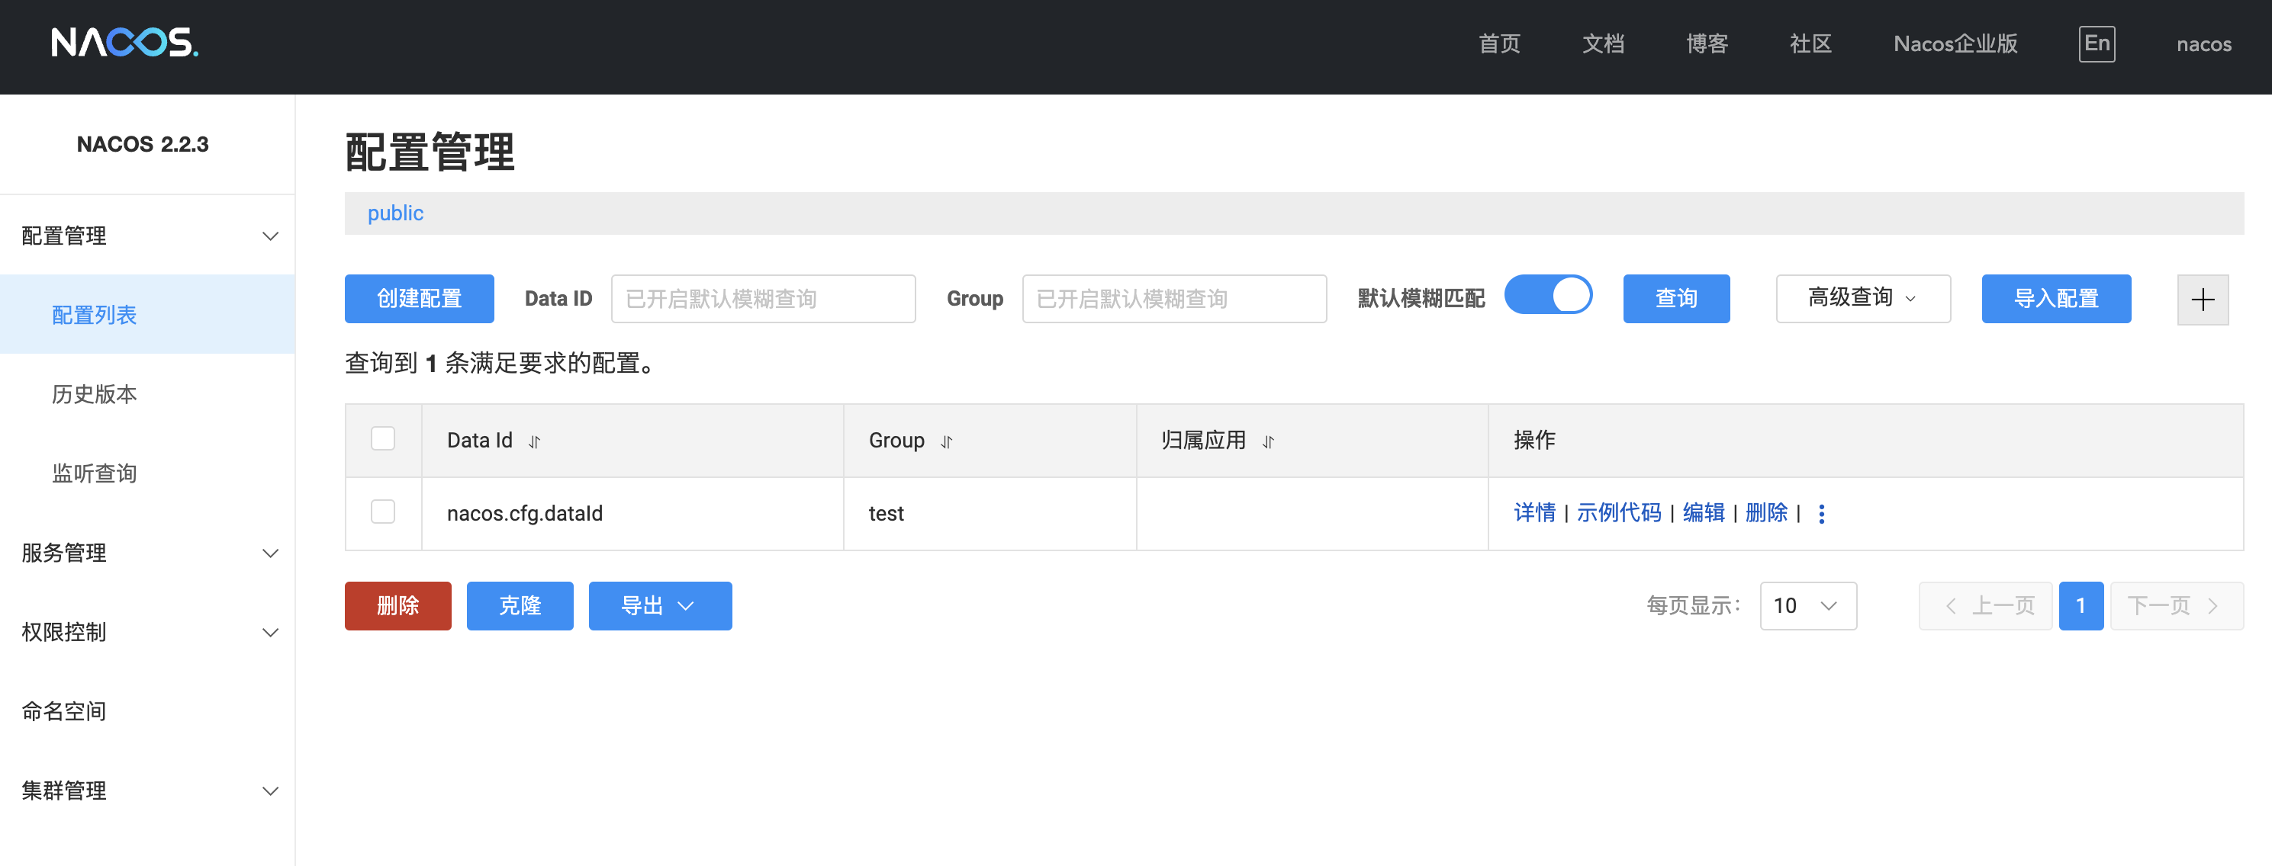Click the NACOS logo
The width and height of the screenshot is (2272, 866).
(x=124, y=42)
